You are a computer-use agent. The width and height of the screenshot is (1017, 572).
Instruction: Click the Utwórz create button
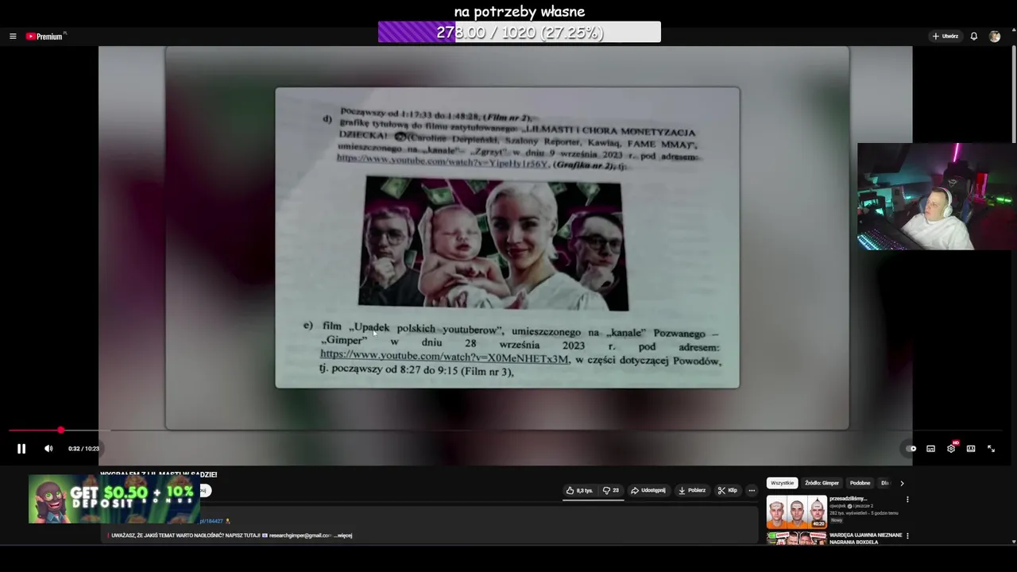pos(945,37)
